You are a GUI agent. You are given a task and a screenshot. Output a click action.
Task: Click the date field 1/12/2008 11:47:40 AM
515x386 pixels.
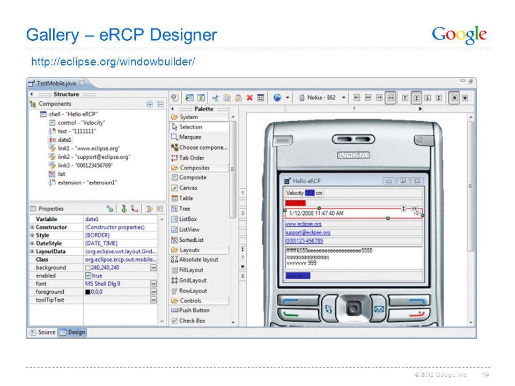pyautogui.click(x=354, y=213)
